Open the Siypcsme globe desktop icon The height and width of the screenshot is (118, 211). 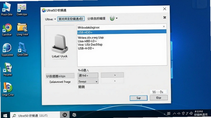pyautogui.click(x=7, y=50)
